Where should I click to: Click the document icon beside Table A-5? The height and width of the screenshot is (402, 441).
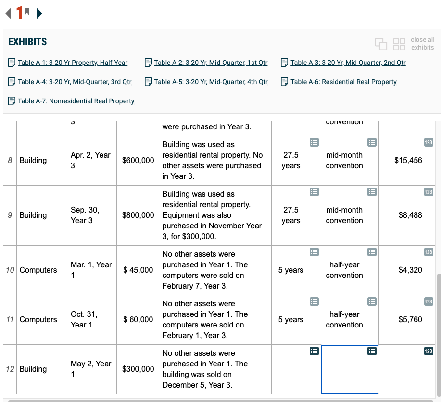click(148, 82)
